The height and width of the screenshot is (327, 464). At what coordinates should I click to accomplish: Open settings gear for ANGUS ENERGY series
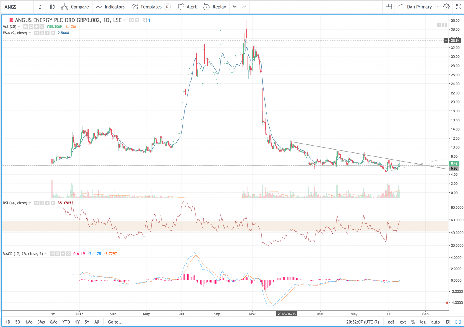point(137,20)
